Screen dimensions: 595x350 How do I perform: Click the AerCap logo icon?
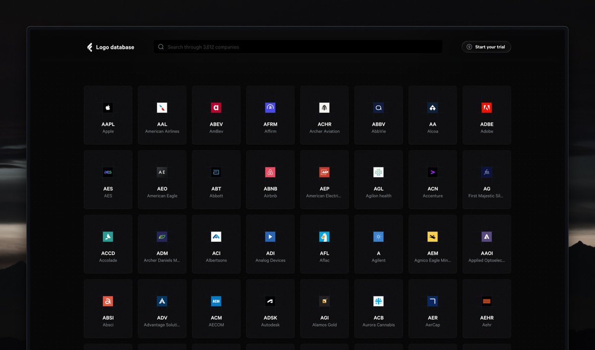pyautogui.click(x=432, y=301)
